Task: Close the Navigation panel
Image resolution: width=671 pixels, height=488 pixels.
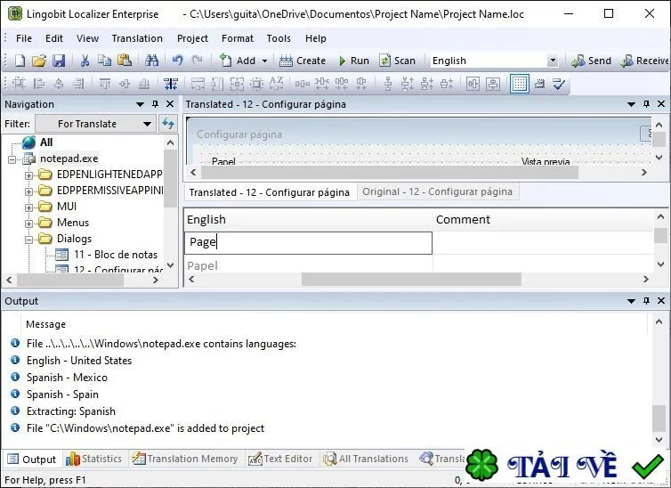Action: pyautogui.click(x=170, y=104)
